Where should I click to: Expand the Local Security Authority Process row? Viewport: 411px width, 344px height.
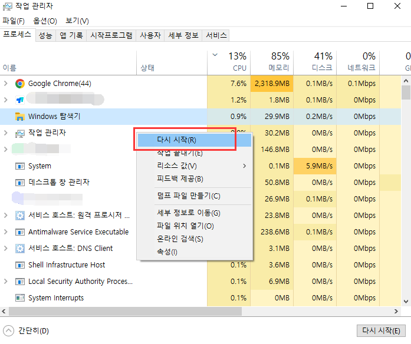(x=6, y=282)
